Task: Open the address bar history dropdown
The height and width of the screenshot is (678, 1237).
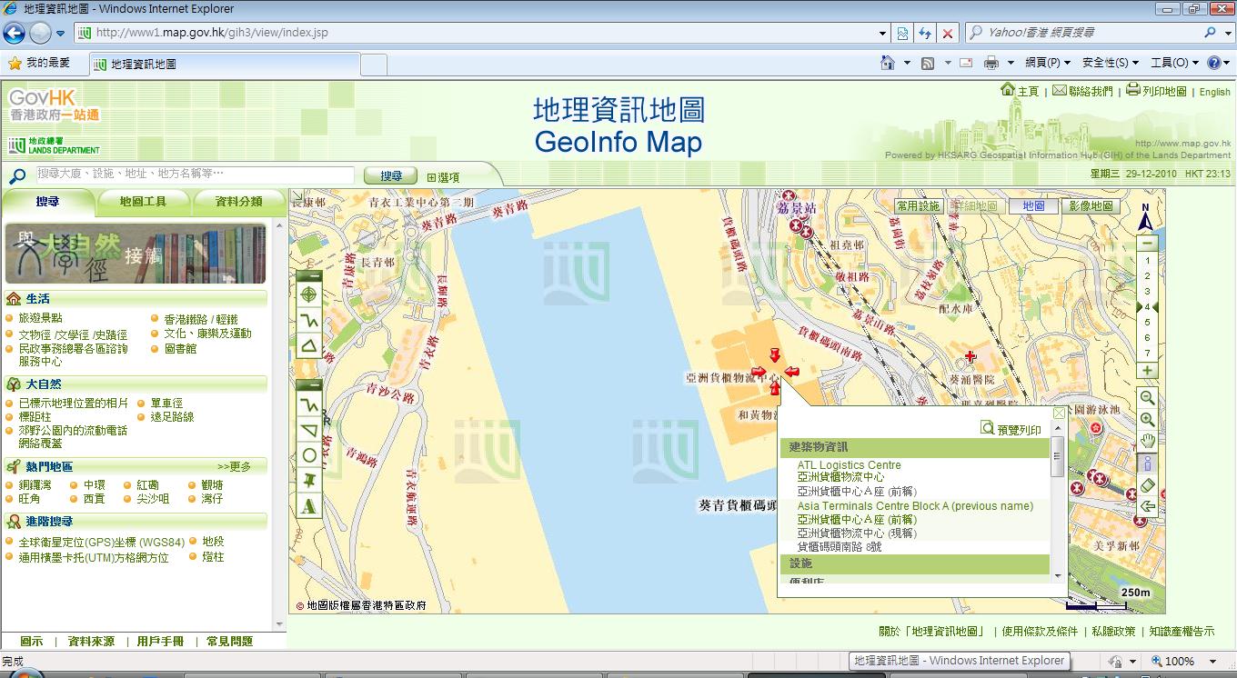Action: [x=883, y=33]
